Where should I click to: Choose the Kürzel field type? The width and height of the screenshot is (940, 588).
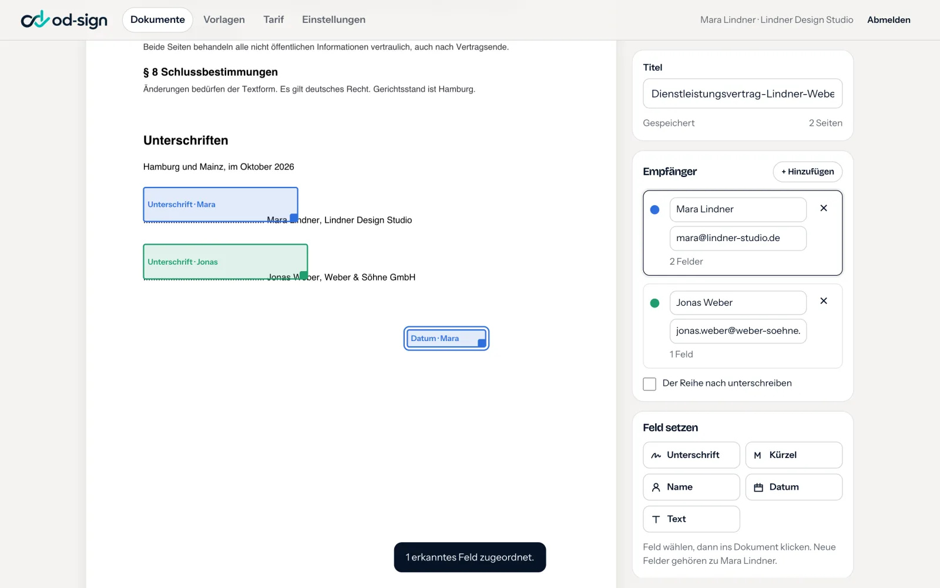[x=794, y=455]
